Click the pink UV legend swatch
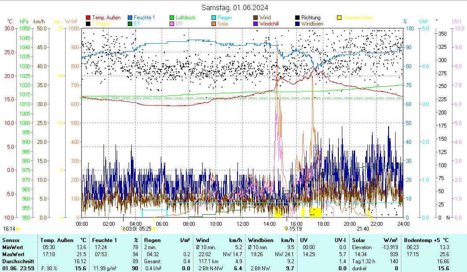 (x=172, y=24)
